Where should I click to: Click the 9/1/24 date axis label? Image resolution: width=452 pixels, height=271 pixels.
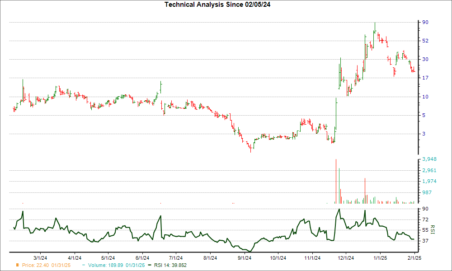point(244,258)
